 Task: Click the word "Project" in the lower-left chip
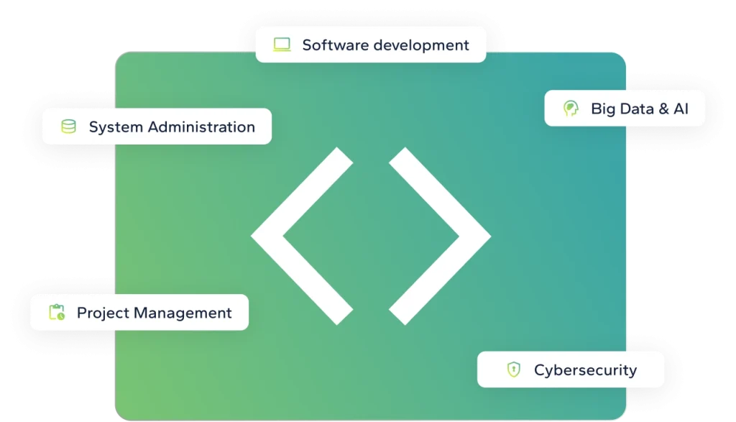pos(103,313)
